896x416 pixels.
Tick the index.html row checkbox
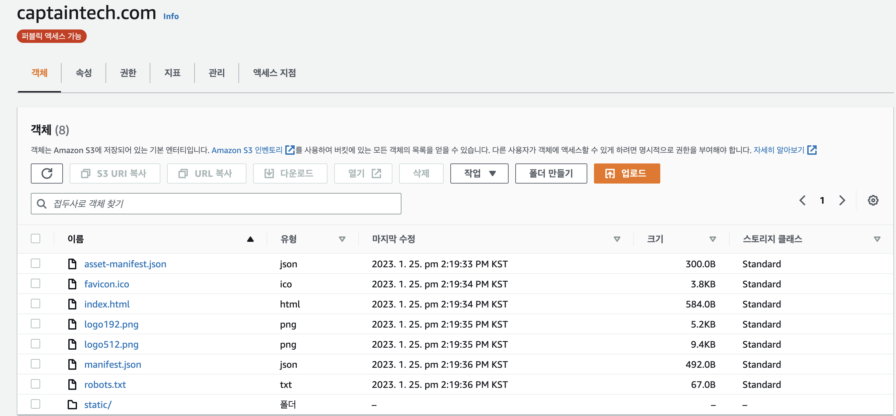35,304
